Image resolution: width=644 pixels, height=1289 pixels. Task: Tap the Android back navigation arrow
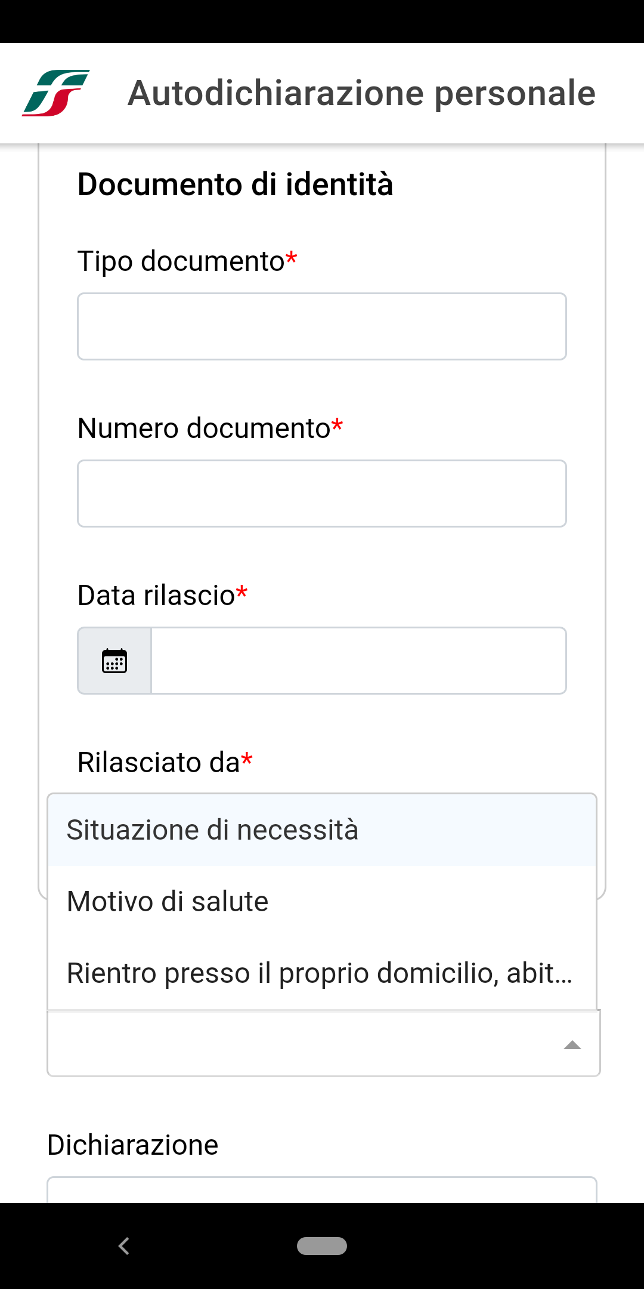click(124, 1246)
